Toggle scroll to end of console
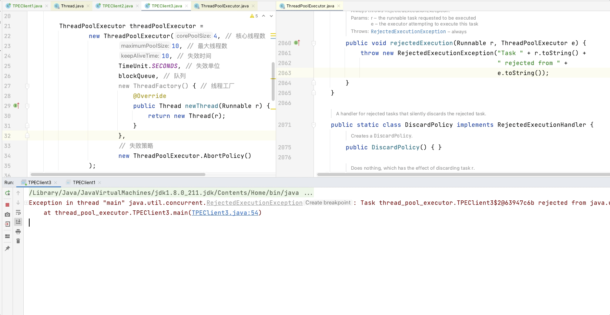This screenshot has width=610, height=315. tap(18, 222)
